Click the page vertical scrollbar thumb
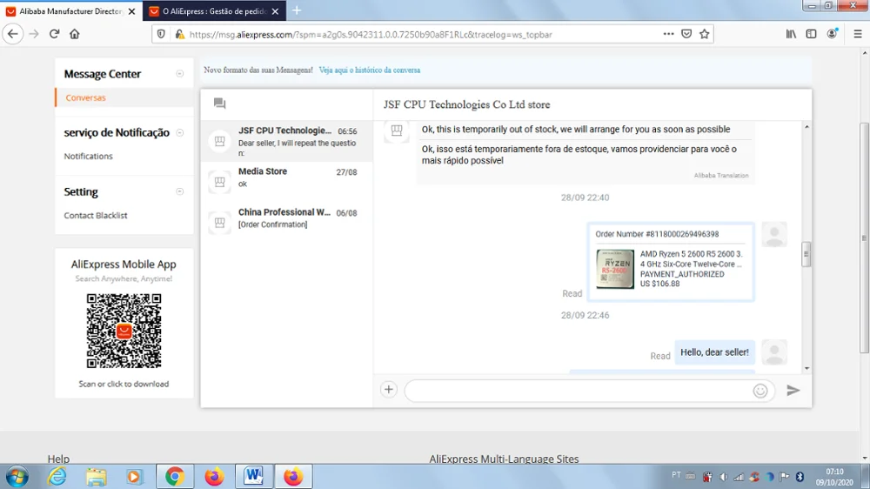Image resolution: width=870 pixels, height=489 pixels. pos(865,238)
